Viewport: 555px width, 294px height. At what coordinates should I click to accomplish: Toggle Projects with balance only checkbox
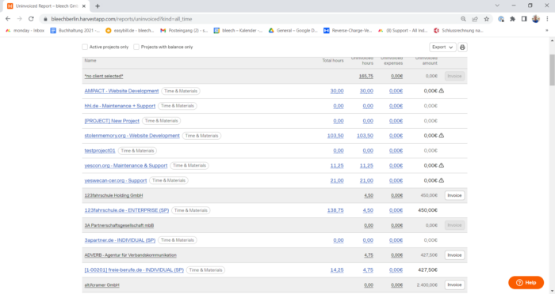[x=136, y=47]
